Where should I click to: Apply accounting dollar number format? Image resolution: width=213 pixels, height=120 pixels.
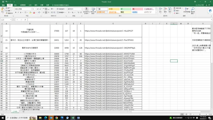(69, 12)
